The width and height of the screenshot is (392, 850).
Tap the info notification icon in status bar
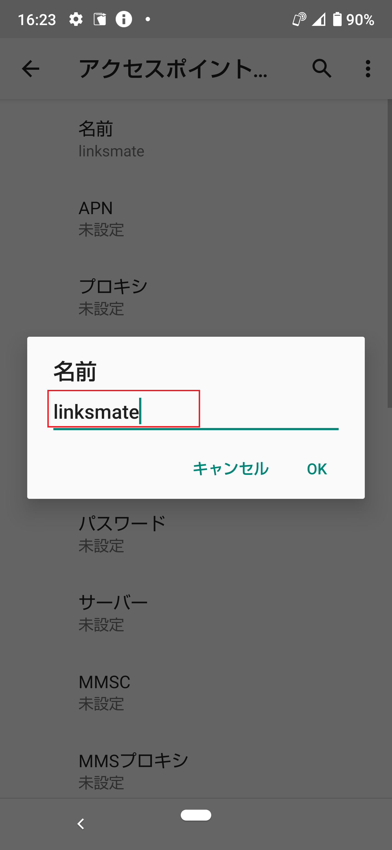pos(124,19)
